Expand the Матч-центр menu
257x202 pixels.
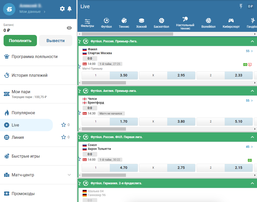pyautogui.click(x=69, y=175)
